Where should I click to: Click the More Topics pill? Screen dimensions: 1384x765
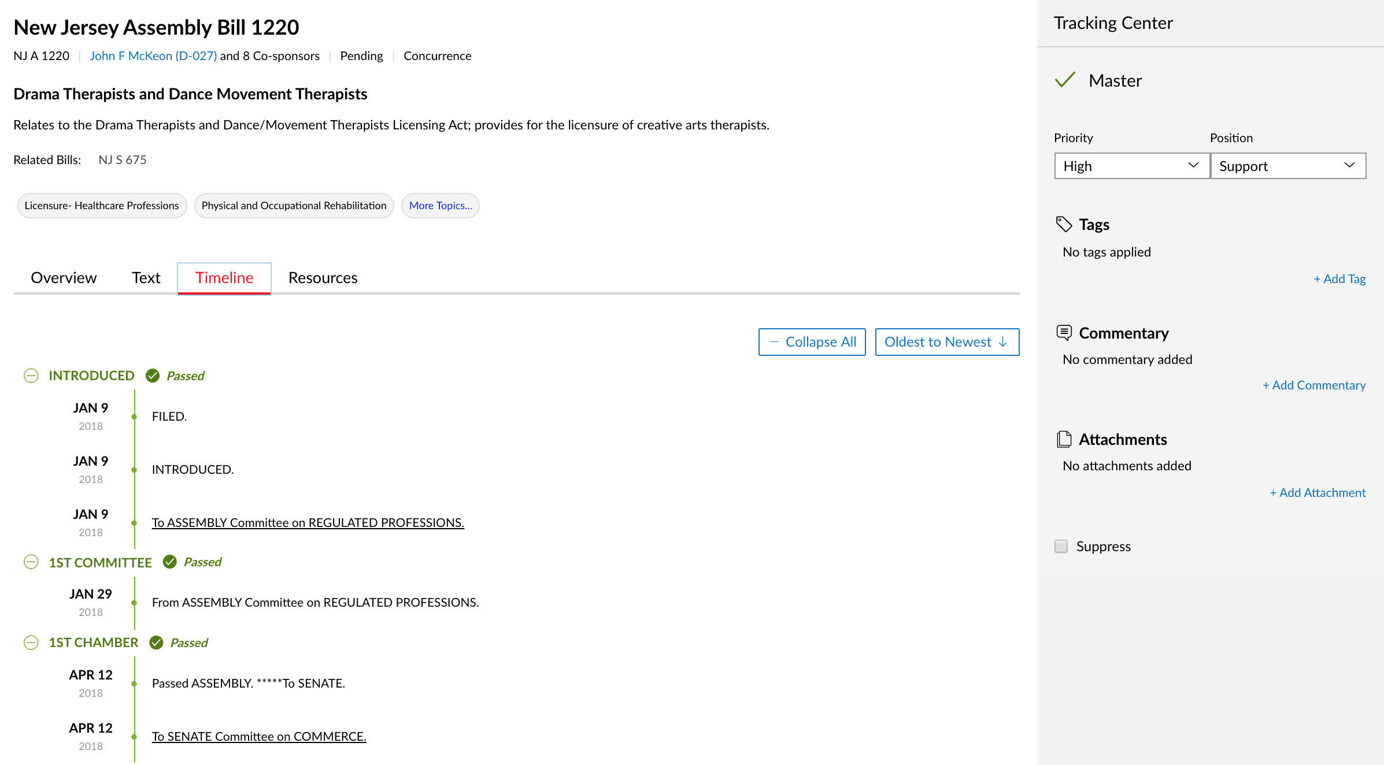click(x=440, y=206)
